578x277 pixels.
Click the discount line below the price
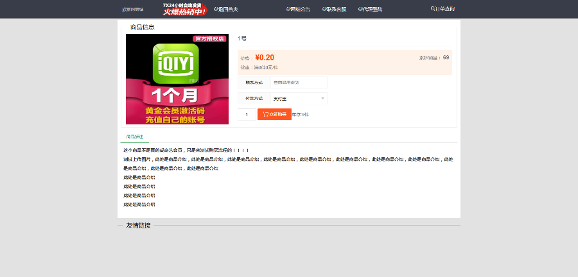[259, 68]
